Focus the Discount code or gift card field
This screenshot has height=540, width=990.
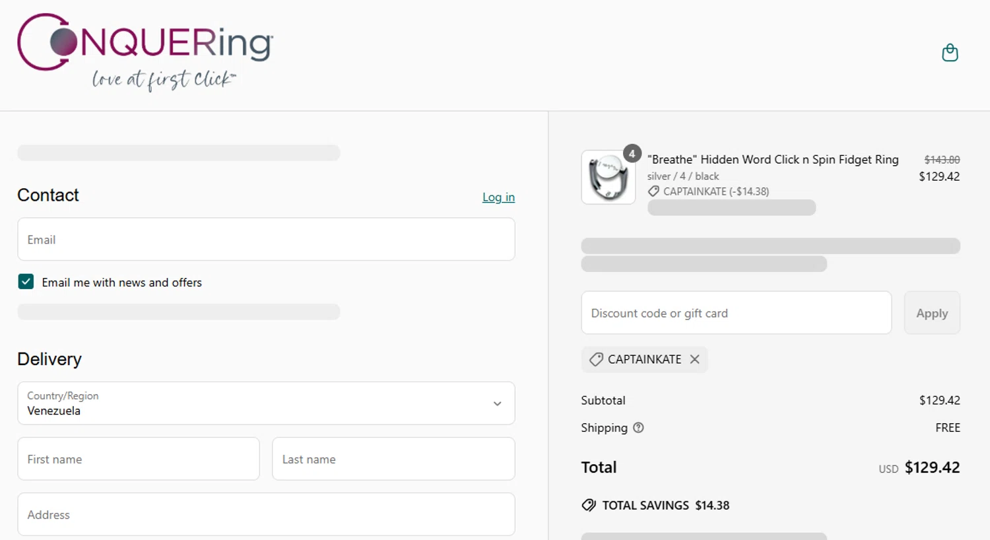(x=737, y=313)
